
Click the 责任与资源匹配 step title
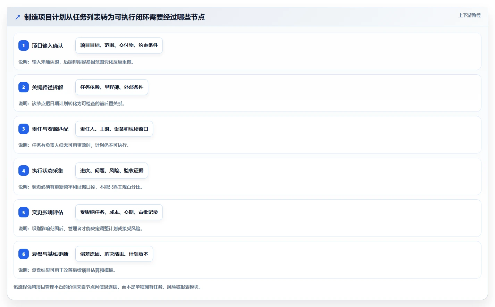50,129
